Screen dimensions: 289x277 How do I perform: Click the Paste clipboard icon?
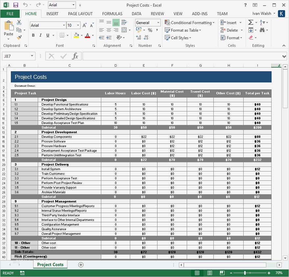pyautogui.click(x=9, y=25)
